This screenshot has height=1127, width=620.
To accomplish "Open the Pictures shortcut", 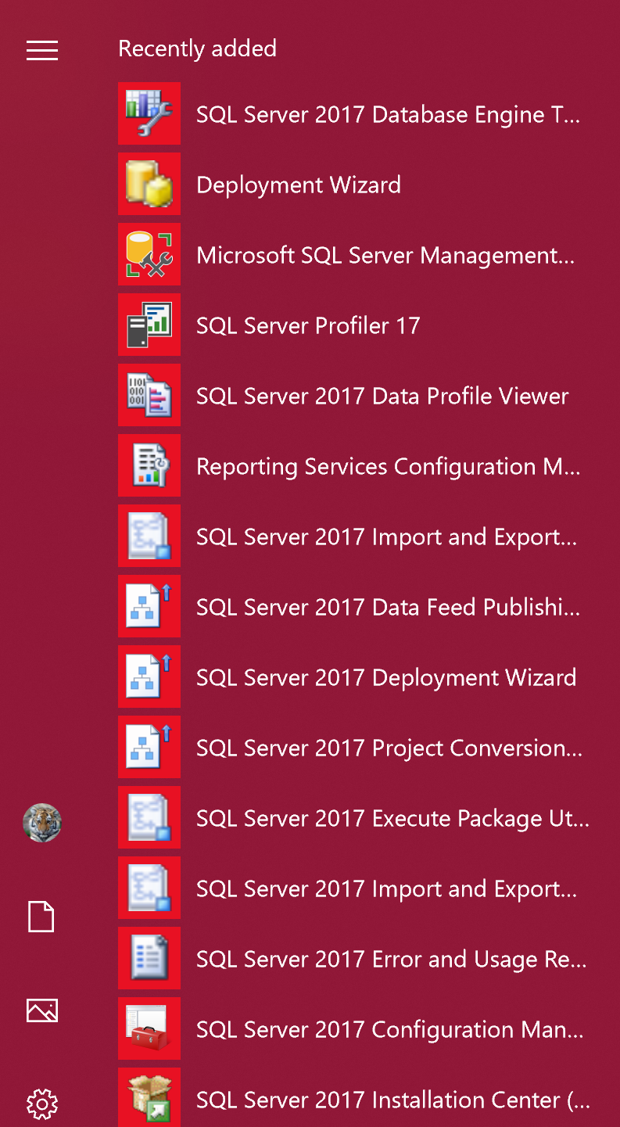I will [x=41, y=1010].
